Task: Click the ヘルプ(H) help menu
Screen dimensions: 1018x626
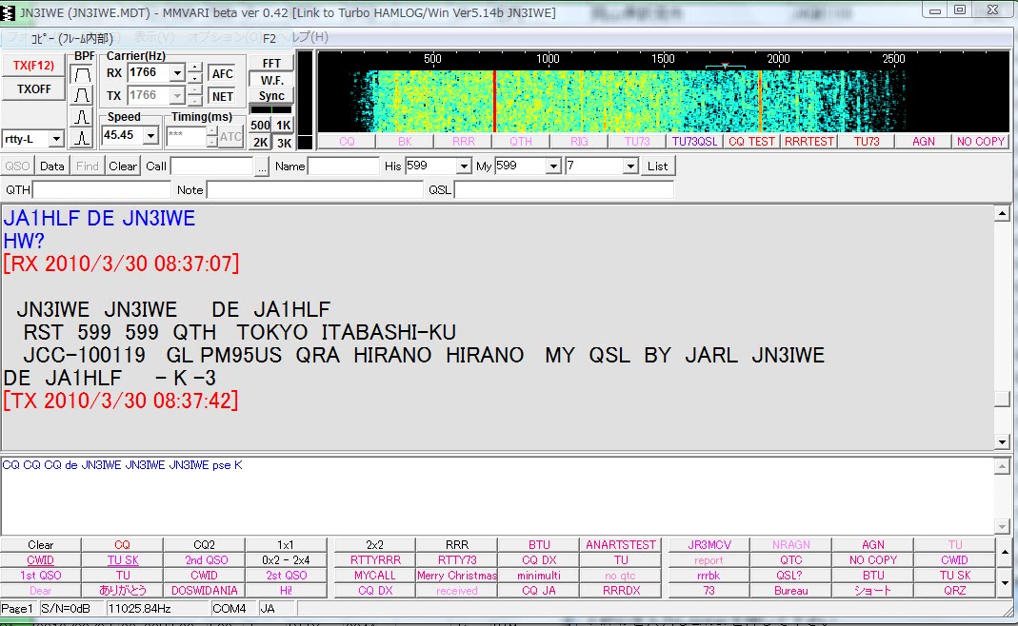Action: [309, 38]
